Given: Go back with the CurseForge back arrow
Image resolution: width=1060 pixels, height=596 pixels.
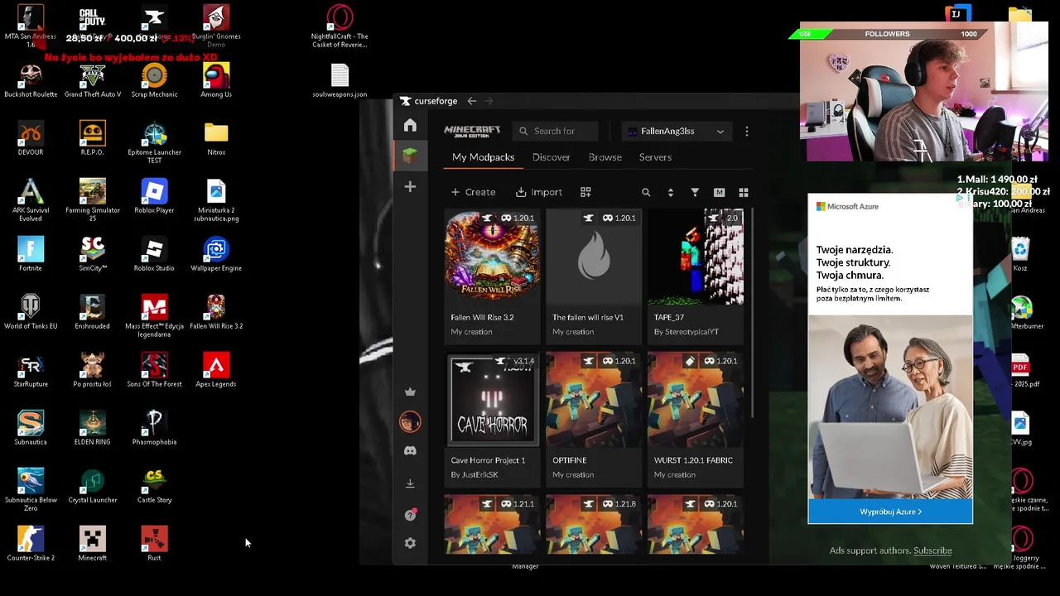Looking at the screenshot, I should pos(471,101).
